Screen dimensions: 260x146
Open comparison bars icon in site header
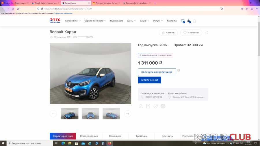(x=189, y=21)
